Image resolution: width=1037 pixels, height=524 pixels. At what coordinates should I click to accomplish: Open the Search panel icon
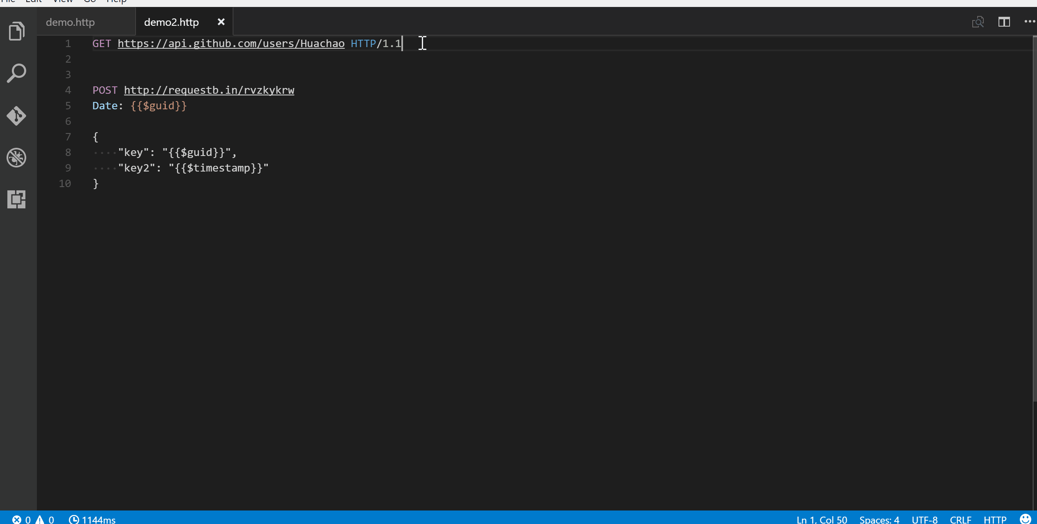coord(16,73)
